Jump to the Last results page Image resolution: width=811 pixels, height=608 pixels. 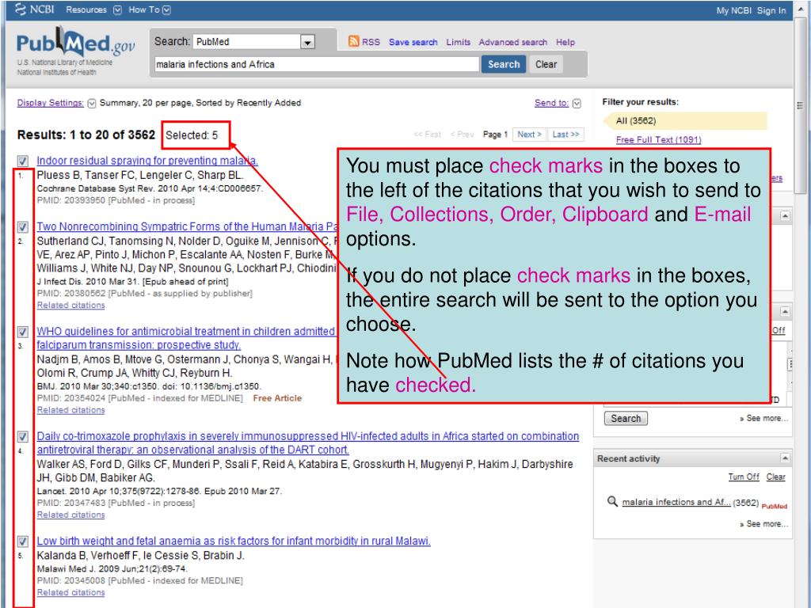pyautogui.click(x=565, y=135)
